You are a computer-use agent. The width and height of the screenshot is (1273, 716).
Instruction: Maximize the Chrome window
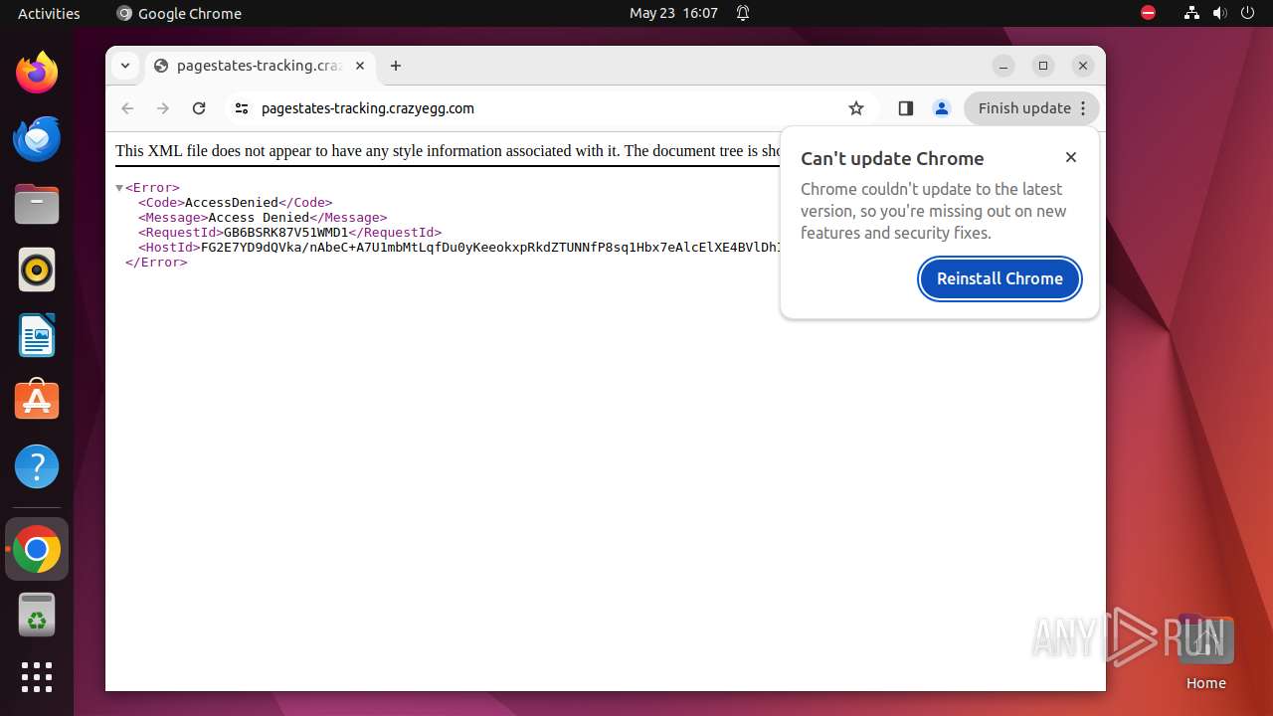click(x=1043, y=66)
